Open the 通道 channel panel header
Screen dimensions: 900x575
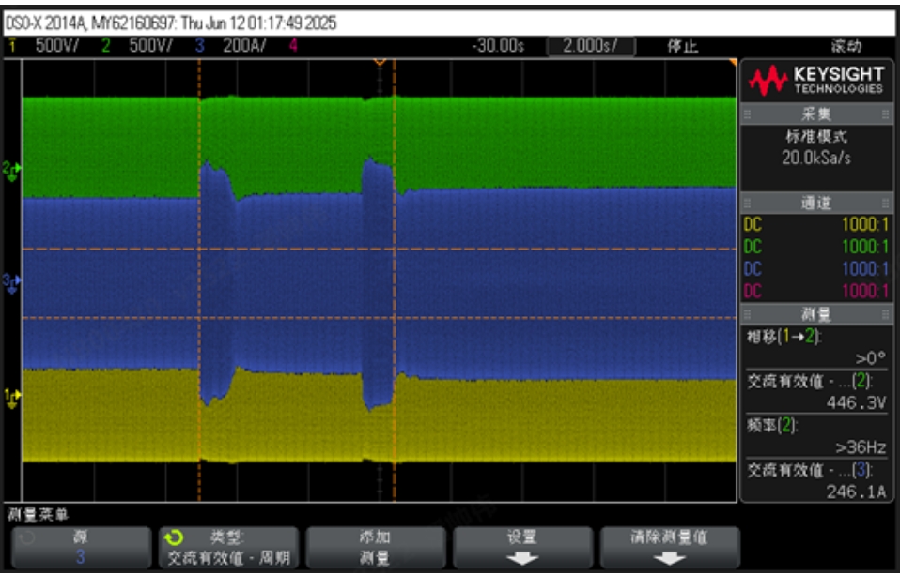coord(816,203)
